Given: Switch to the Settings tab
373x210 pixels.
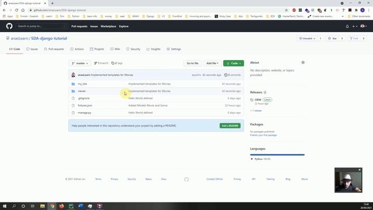Looking at the screenshot, I should [x=174, y=49].
